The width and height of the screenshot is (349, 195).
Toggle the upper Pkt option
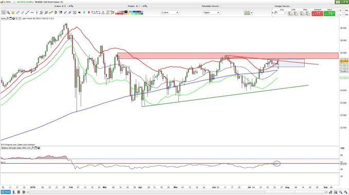coord(343,10)
